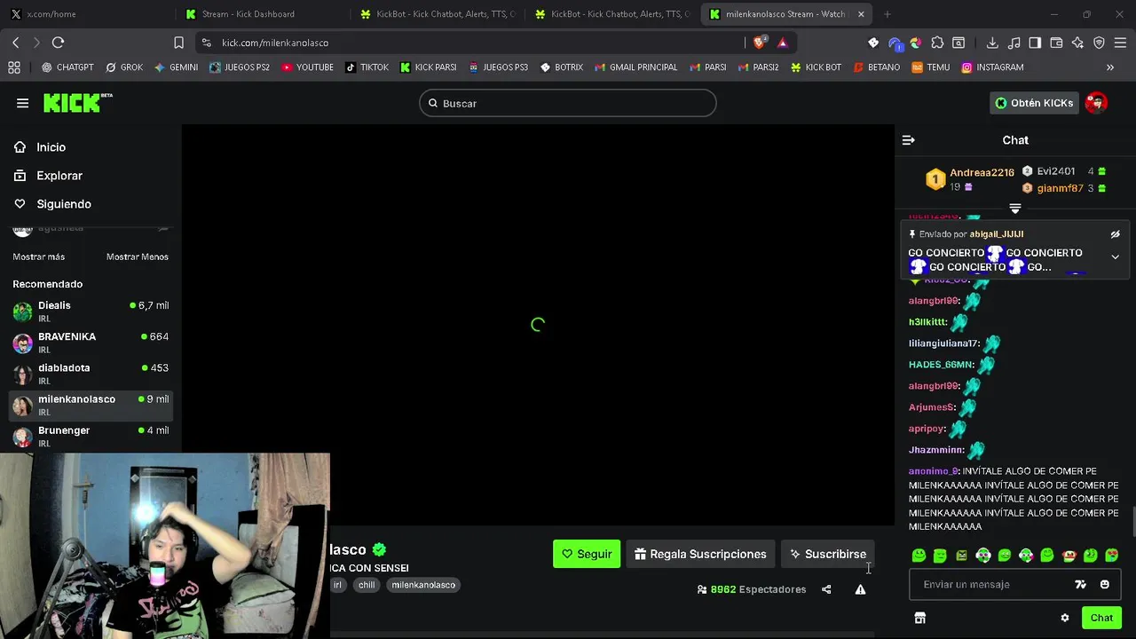The image size is (1136, 639).
Task: Open Siguiendo in the sidebar
Action: (x=64, y=204)
